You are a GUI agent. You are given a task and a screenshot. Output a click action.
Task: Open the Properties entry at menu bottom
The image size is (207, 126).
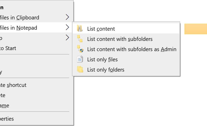7,119
